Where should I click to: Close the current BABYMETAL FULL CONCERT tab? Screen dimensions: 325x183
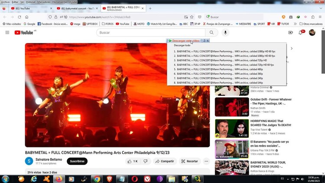(x=143, y=9)
